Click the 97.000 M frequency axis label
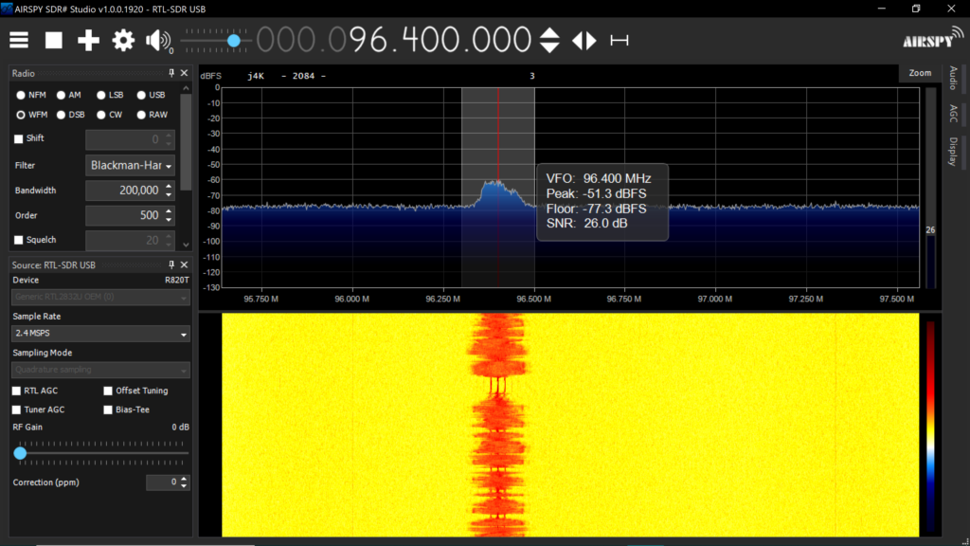 (x=715, y=299)
